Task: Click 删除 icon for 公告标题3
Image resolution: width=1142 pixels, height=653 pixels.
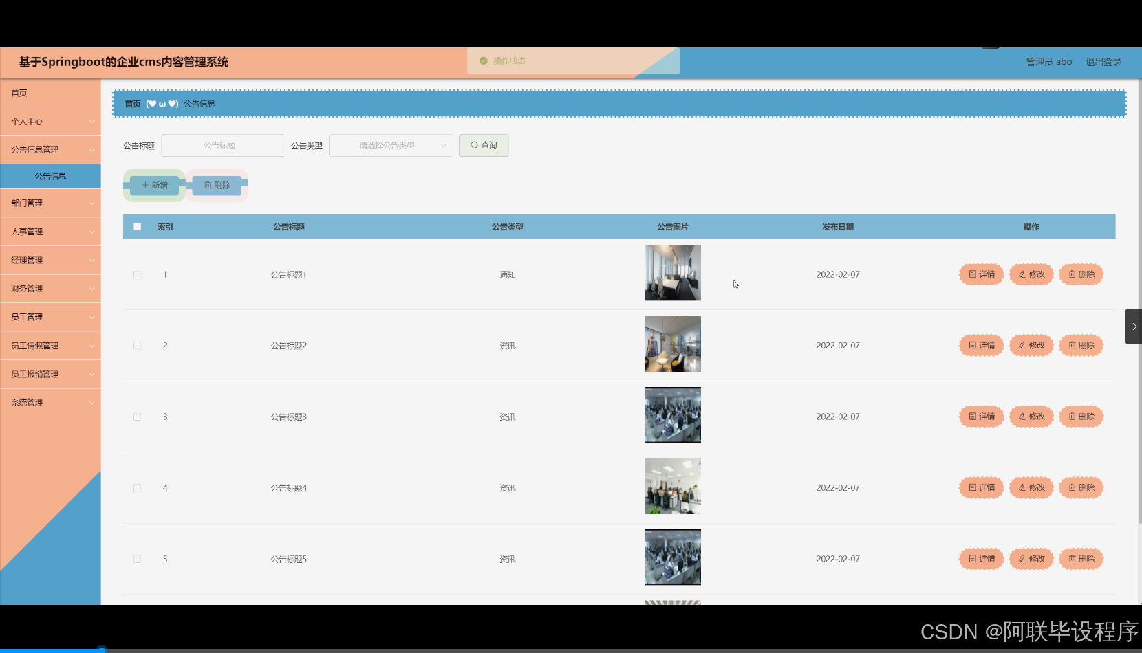Action: (1081, 416)
